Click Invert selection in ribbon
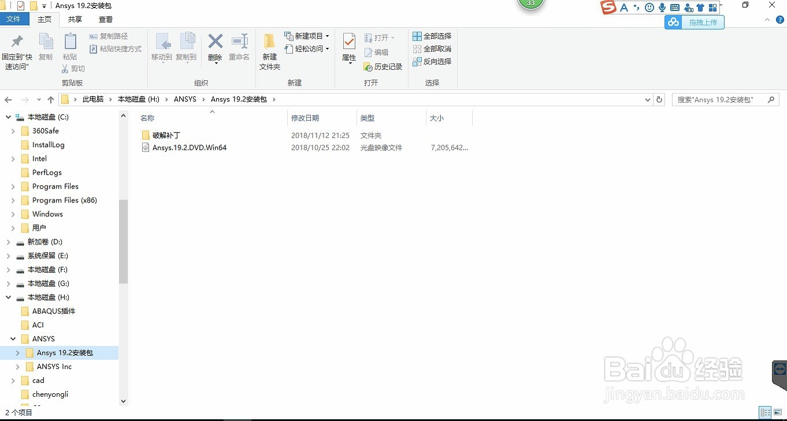This screenshot has height=421, width=787. 432,62
